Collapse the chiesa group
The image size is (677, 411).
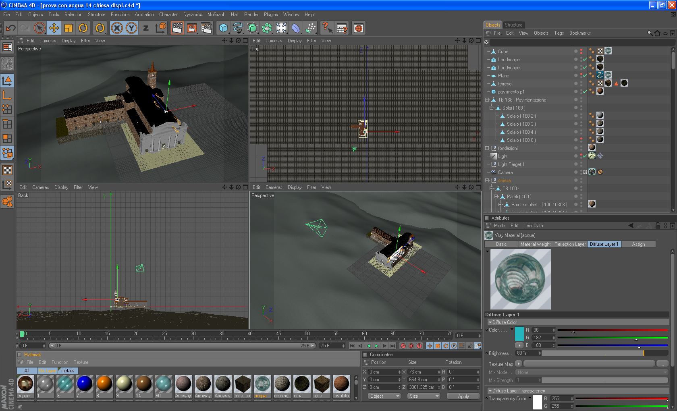[487, 180]
